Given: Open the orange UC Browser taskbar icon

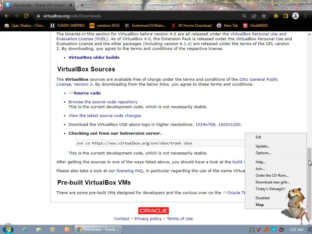Looking at the screenshot, I should click(x=67, y=229).
